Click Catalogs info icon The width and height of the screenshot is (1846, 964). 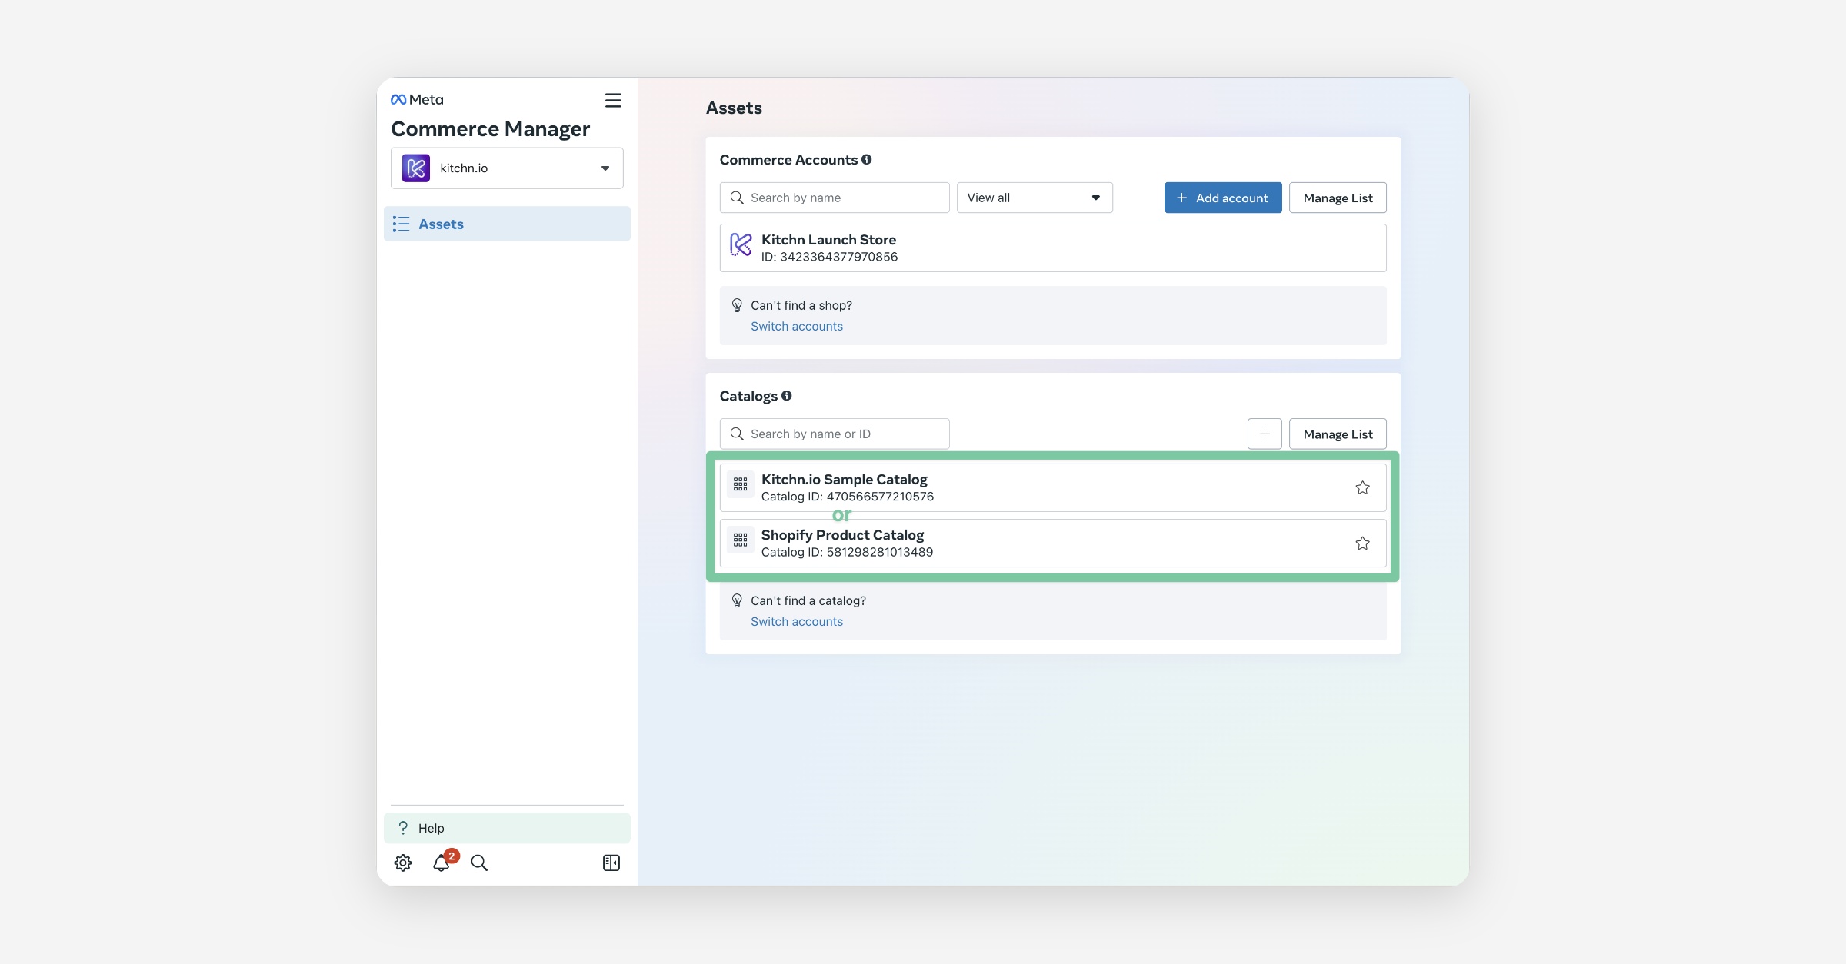click(786, 396)
